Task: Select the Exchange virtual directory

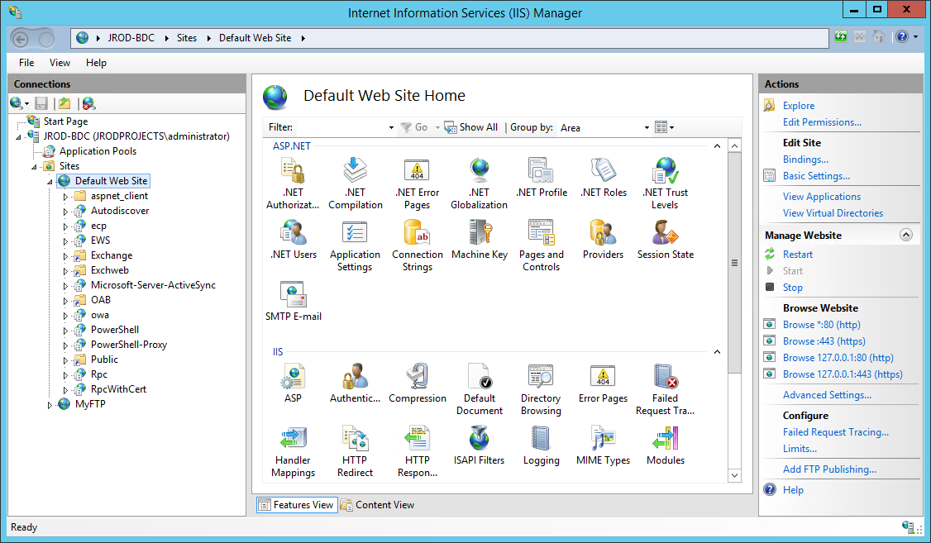Action: [x=111, y=255]
